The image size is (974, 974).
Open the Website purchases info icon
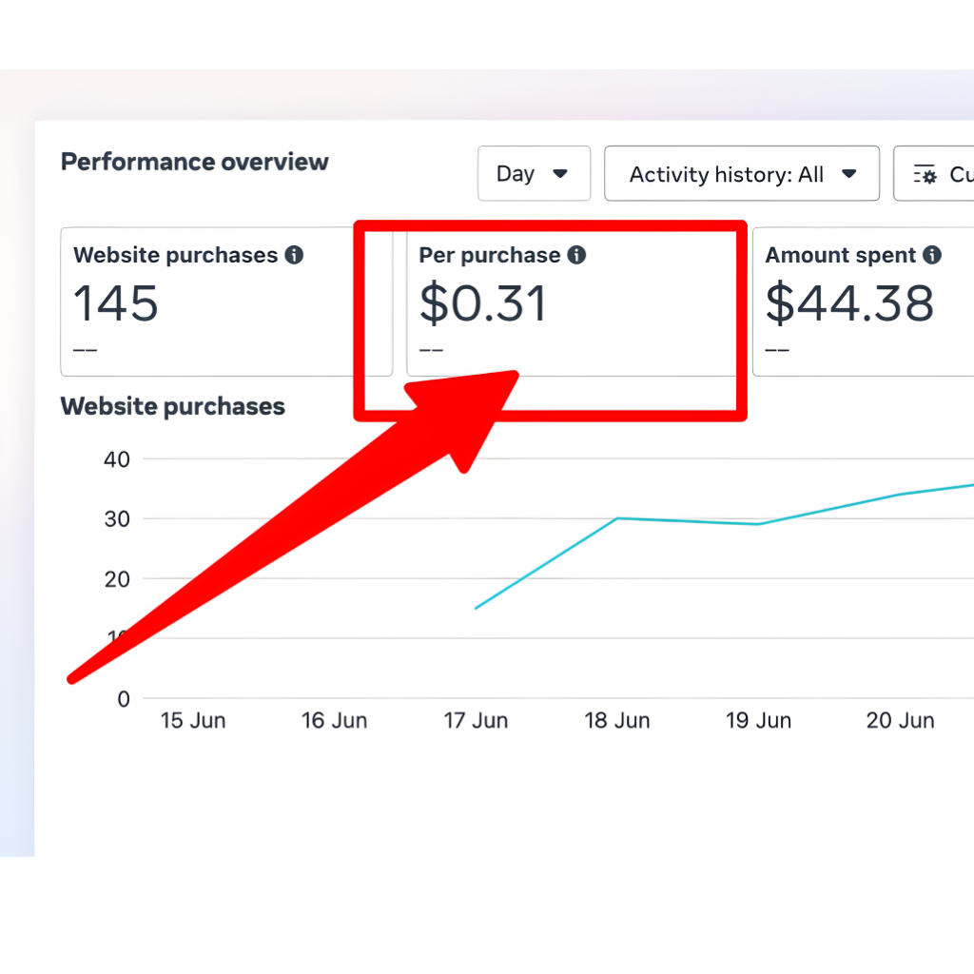tap(295, 255)
